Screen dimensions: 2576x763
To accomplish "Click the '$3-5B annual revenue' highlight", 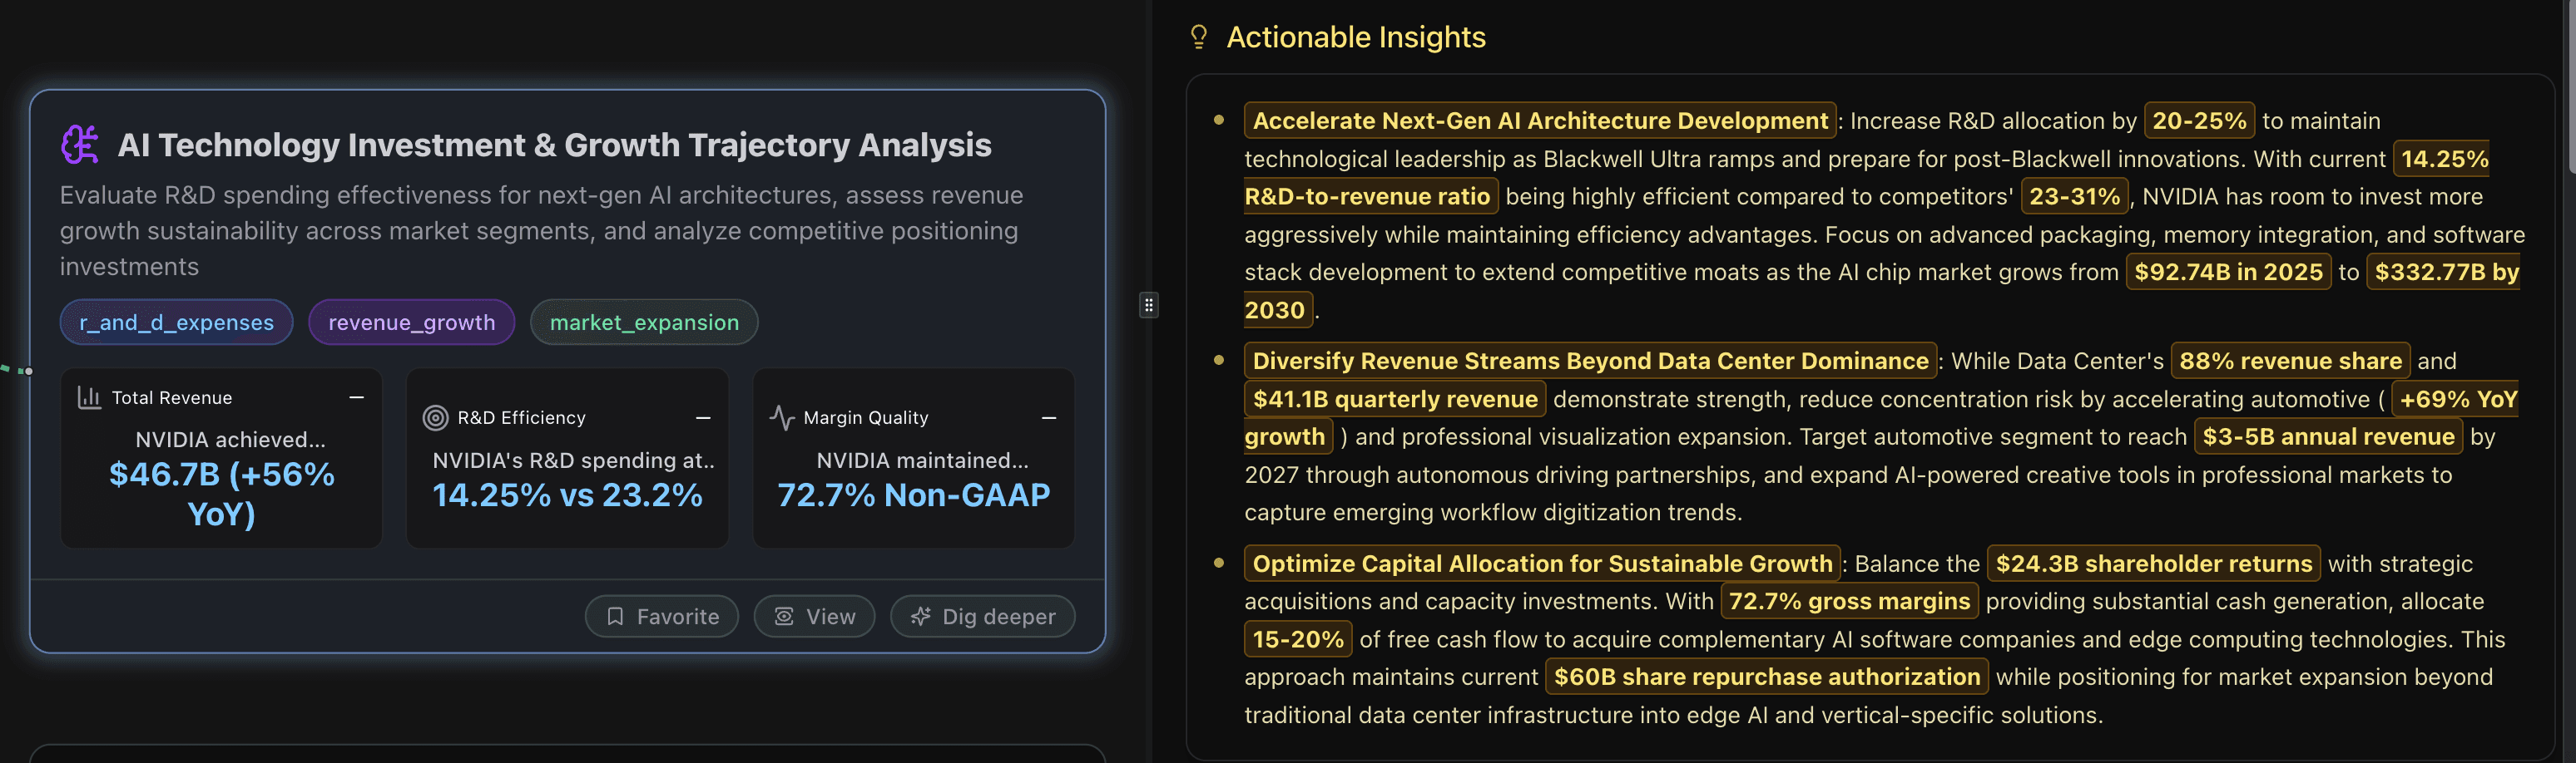I will coord(2328,436).
